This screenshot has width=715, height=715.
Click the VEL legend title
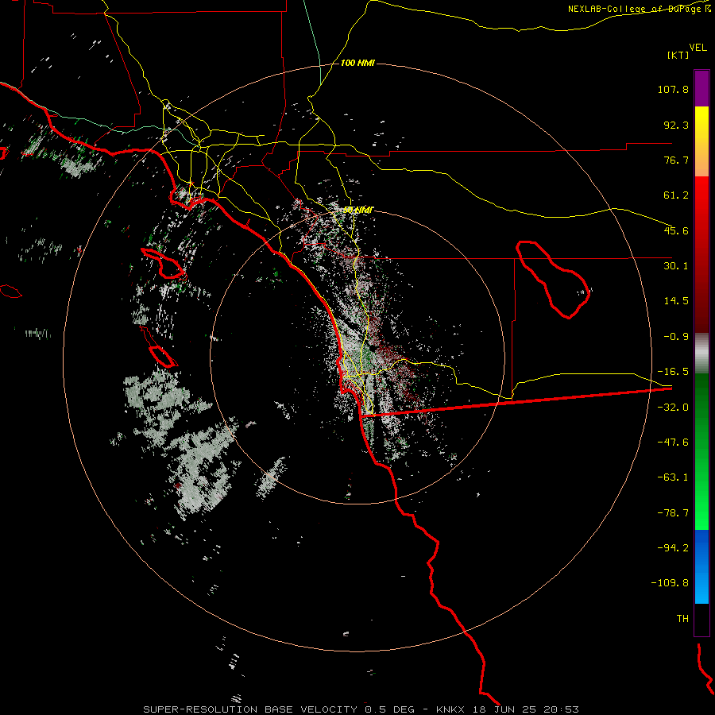pyautogui.click(x=698, y=47)
